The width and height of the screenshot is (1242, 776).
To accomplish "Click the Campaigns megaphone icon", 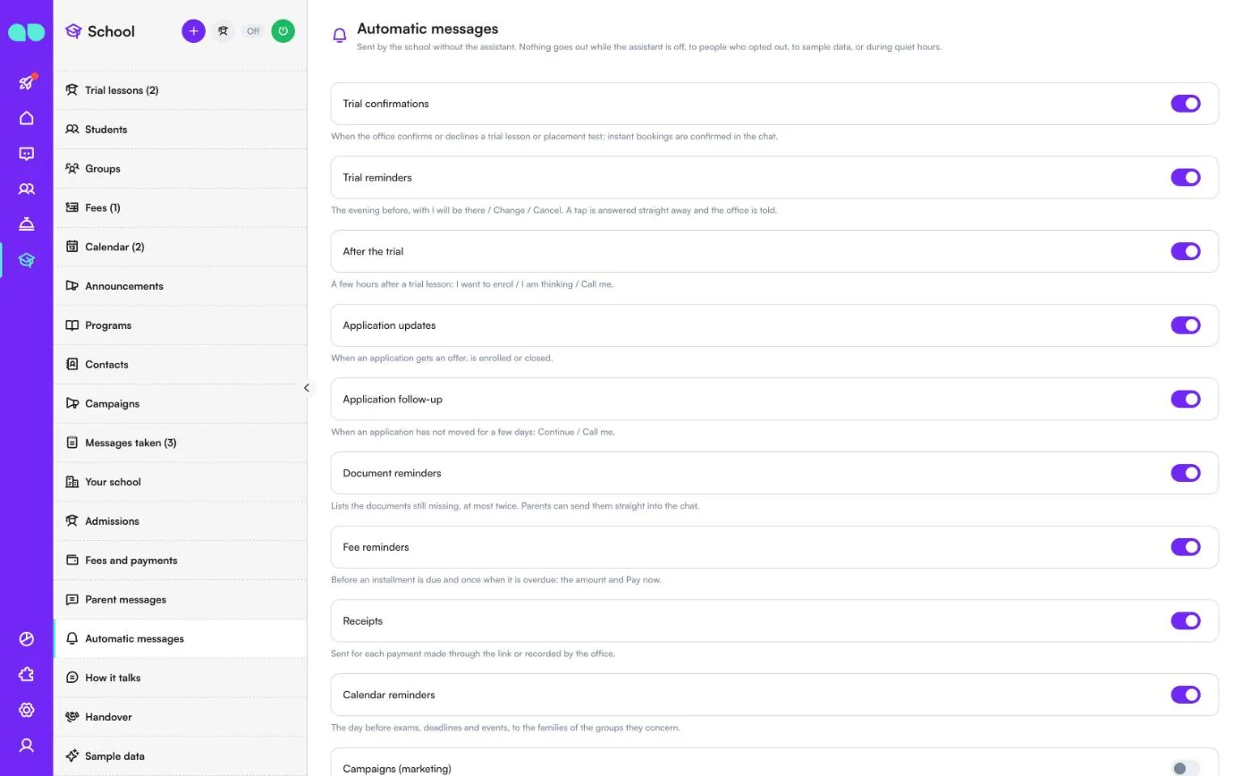I will pyautogui.click(x=72, y=403).
